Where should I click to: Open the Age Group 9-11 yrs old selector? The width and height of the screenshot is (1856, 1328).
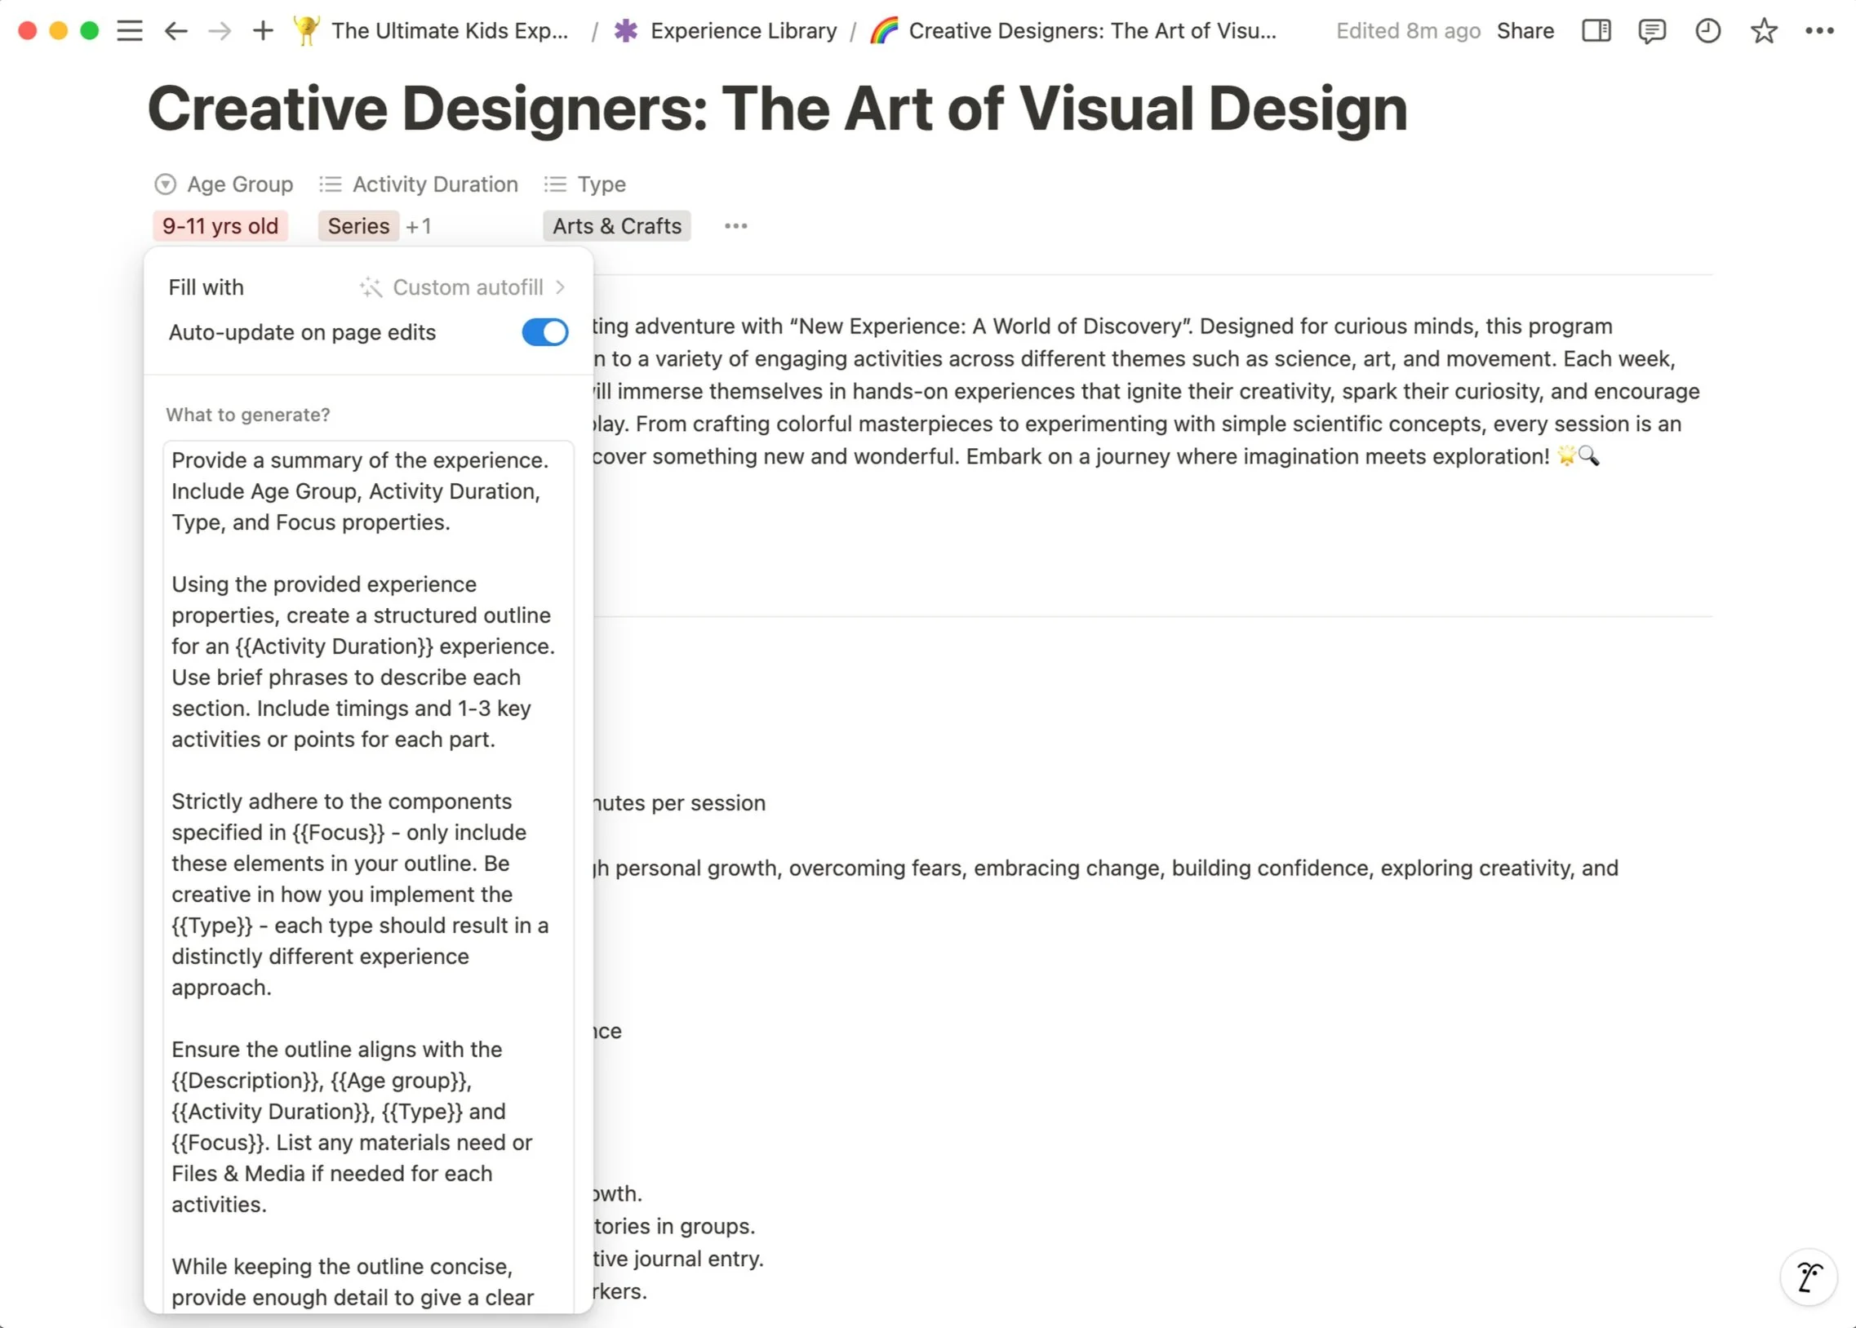220,226
